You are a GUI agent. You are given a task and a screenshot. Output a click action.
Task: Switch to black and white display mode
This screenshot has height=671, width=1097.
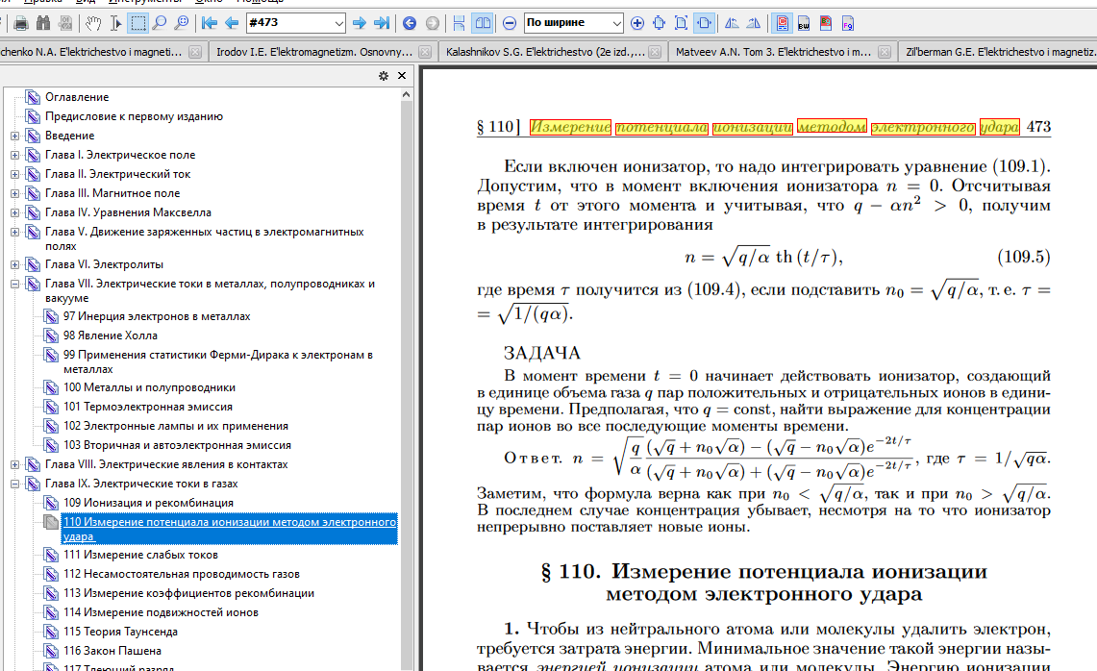[804, 23]
